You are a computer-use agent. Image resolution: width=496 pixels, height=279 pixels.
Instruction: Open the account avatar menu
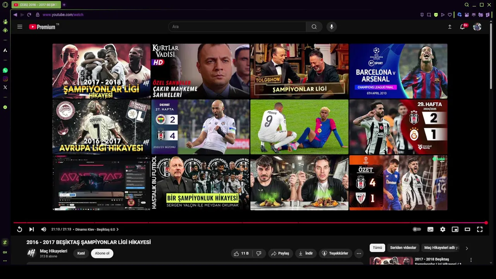(477, 27)
